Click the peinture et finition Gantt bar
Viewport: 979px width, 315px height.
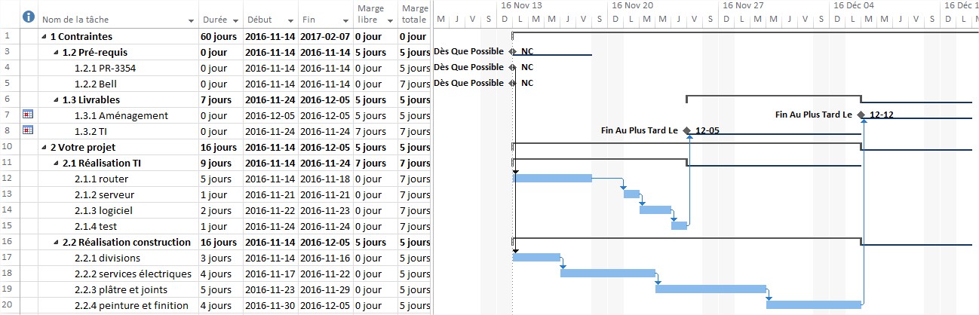(813, 304)
